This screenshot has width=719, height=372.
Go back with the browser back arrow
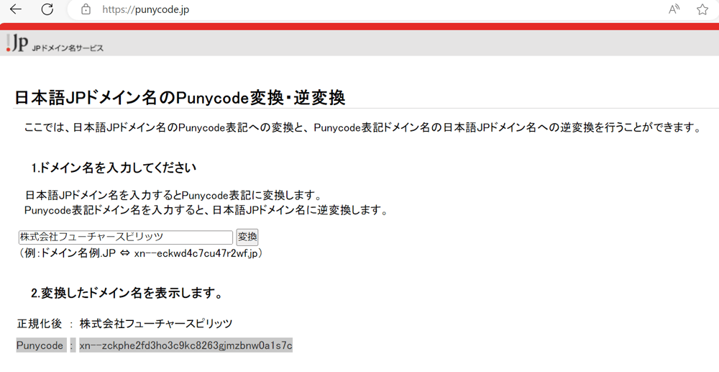pyautogui.click(x=16, y=9)
